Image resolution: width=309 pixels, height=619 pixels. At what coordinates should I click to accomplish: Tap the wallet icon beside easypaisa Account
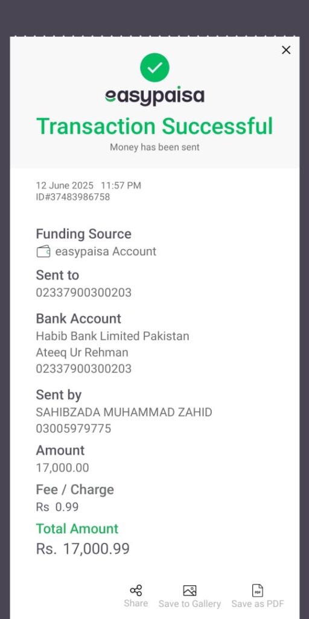(43, 251)
